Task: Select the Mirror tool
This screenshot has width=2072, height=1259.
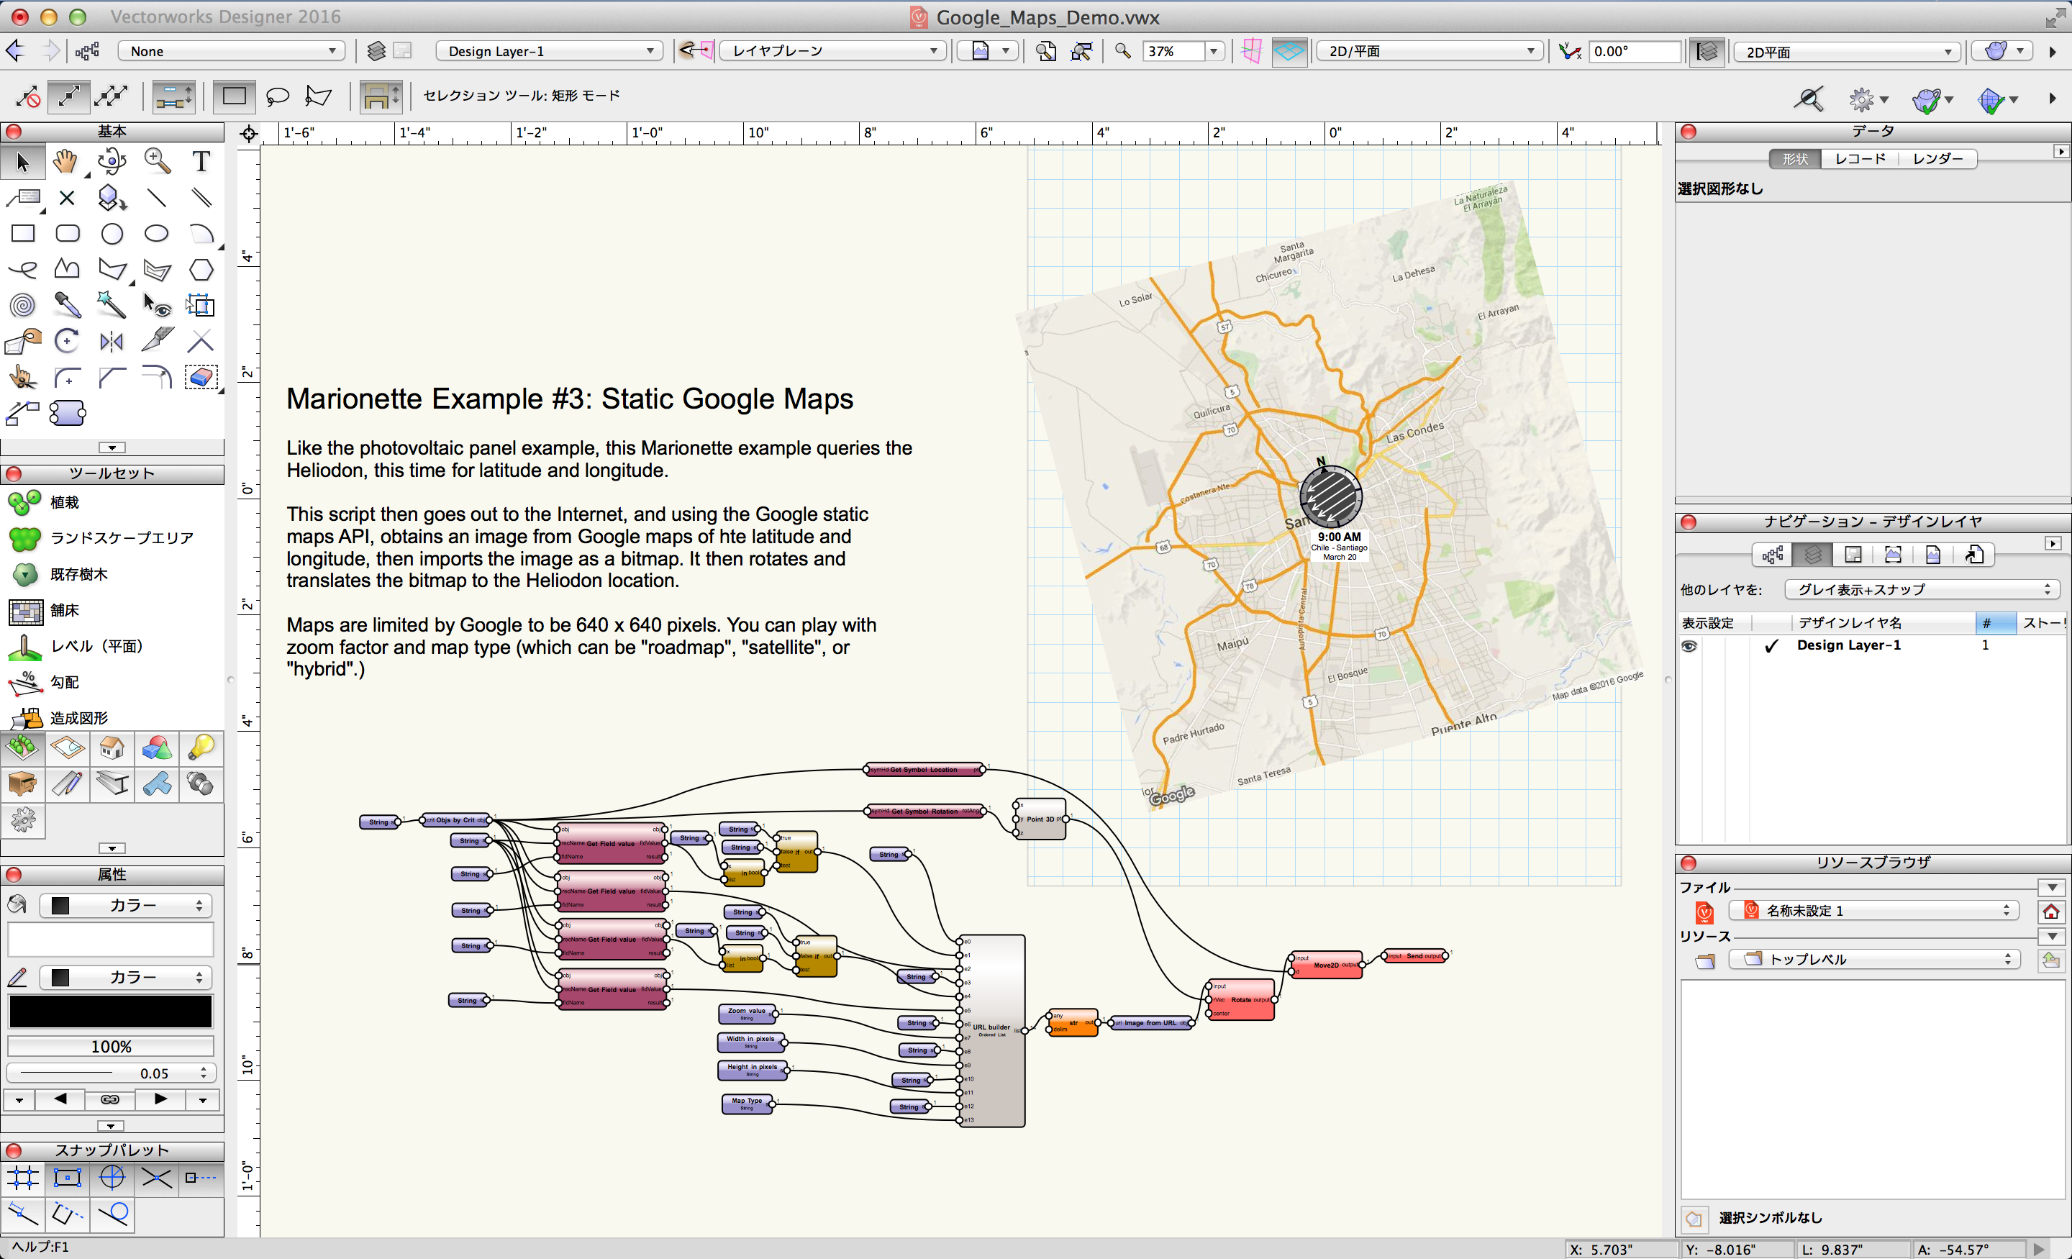Action: [112, 342]
